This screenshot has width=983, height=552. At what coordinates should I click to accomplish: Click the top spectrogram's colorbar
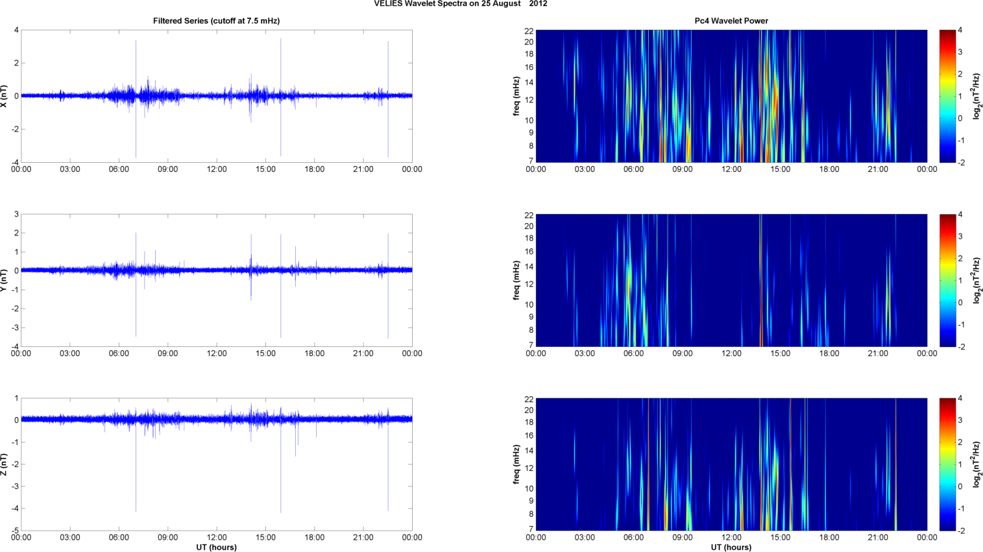click(947, 96)
